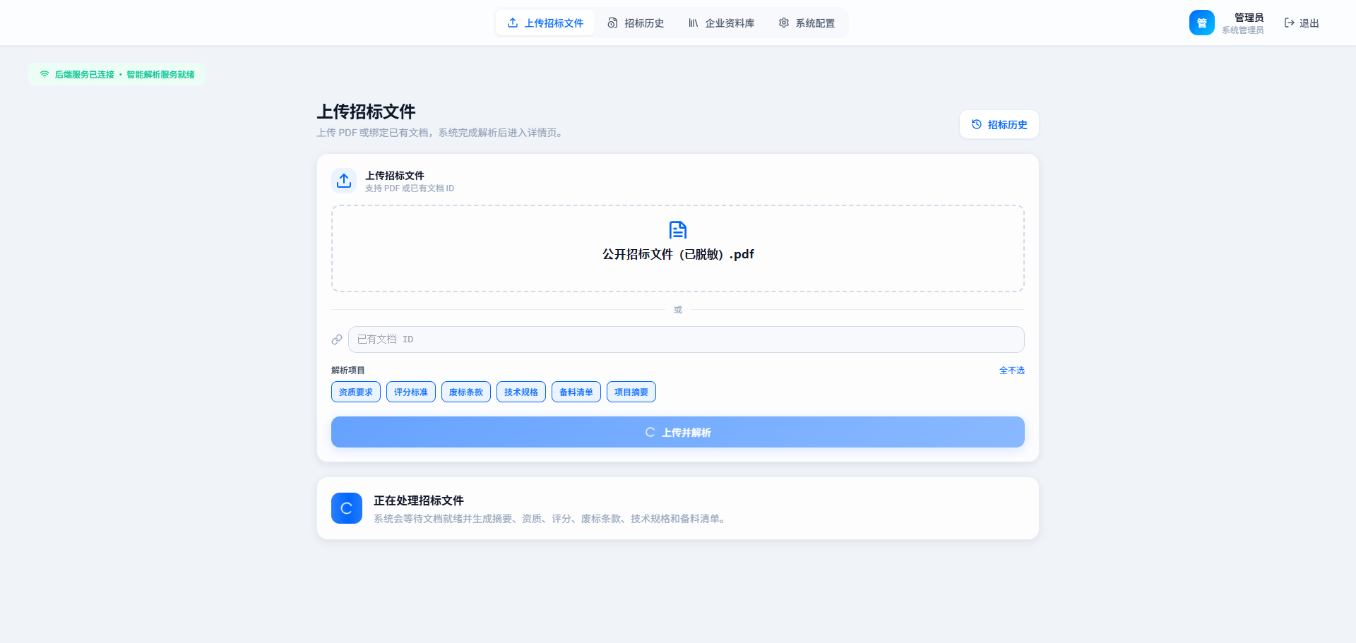This screenshot has width=1356, height=643.
Task: Click the 正在处理招标文件 status heading
Action: [419, 500]
